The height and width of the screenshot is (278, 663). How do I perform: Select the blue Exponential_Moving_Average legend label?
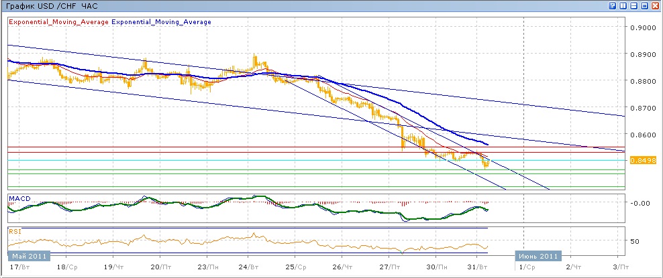click(162, 22)
